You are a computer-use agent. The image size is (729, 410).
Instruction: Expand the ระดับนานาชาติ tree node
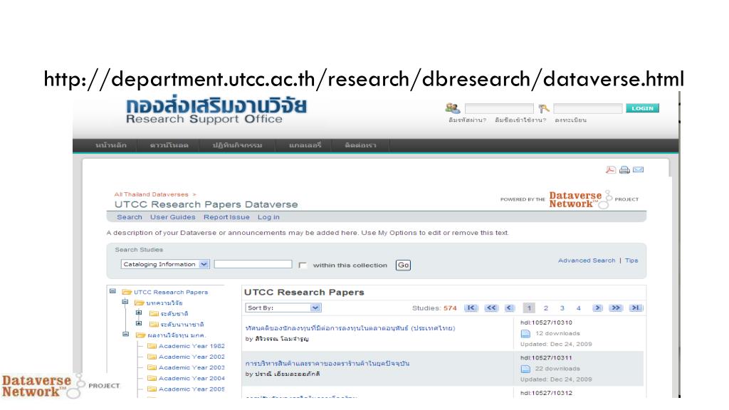point(139,324)
